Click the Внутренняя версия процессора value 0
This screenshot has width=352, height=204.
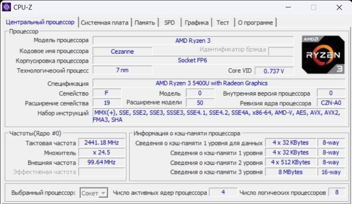coord(331,93)
